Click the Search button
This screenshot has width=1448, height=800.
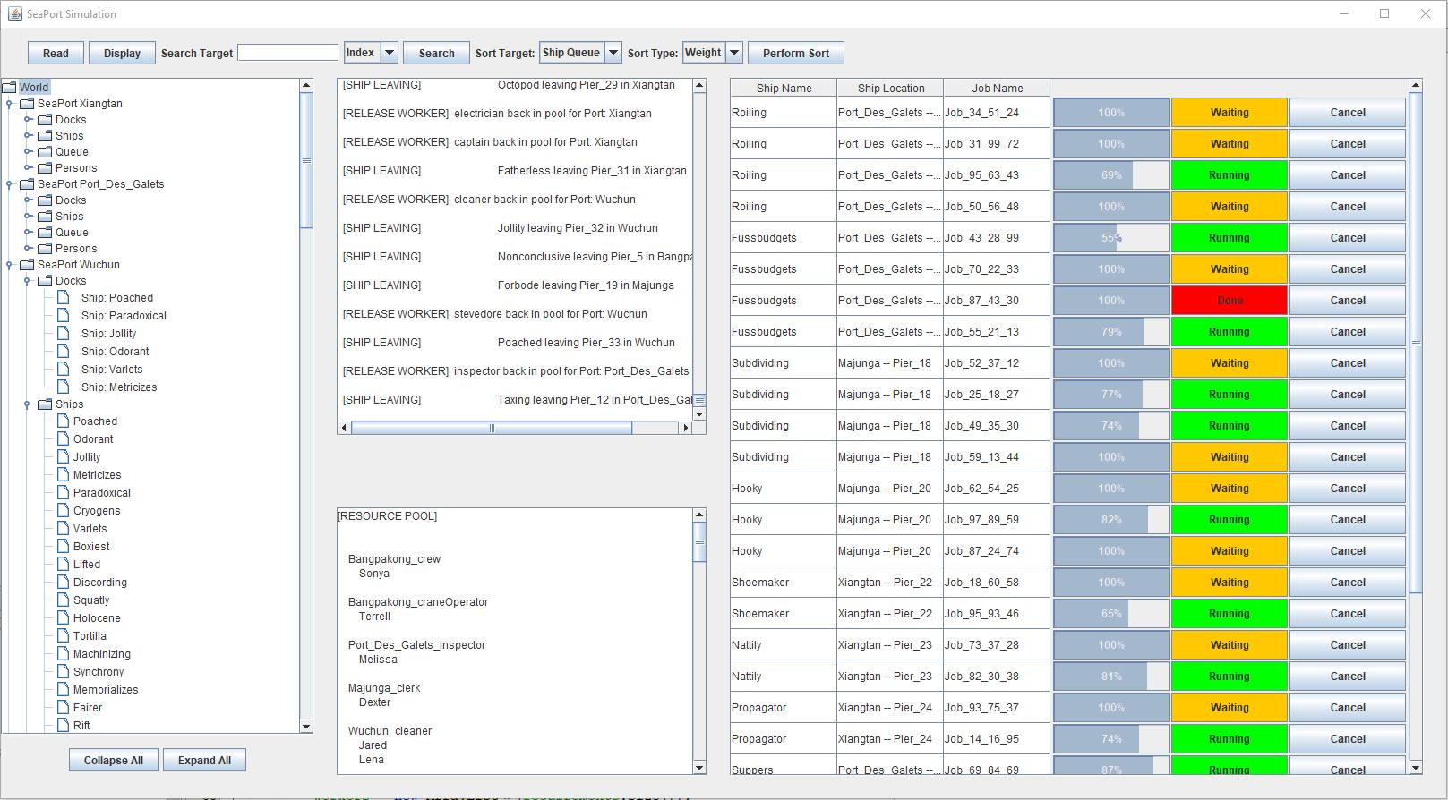[436, 53]
